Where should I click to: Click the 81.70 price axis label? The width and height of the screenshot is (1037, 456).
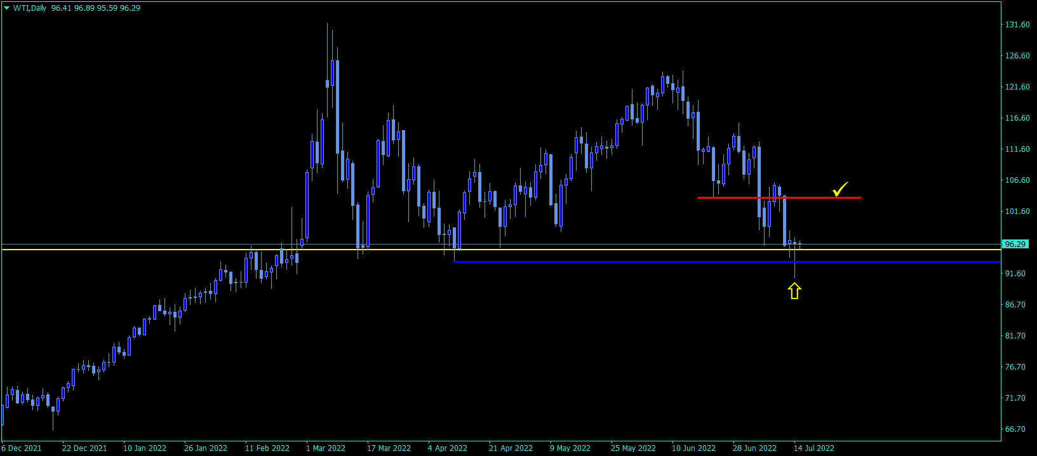[x=1015, y=336]
